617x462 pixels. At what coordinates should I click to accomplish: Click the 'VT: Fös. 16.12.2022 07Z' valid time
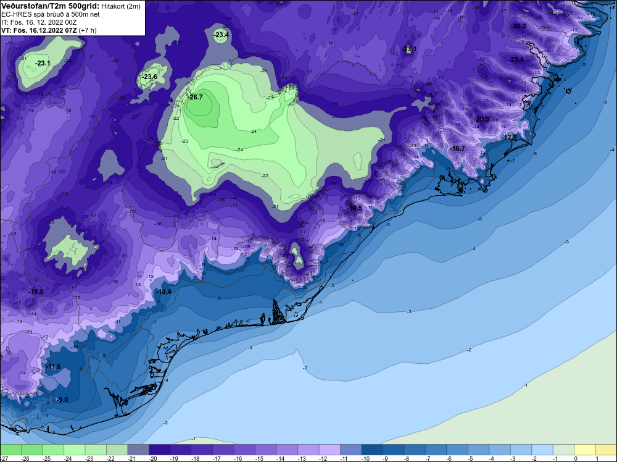(39, 30)
